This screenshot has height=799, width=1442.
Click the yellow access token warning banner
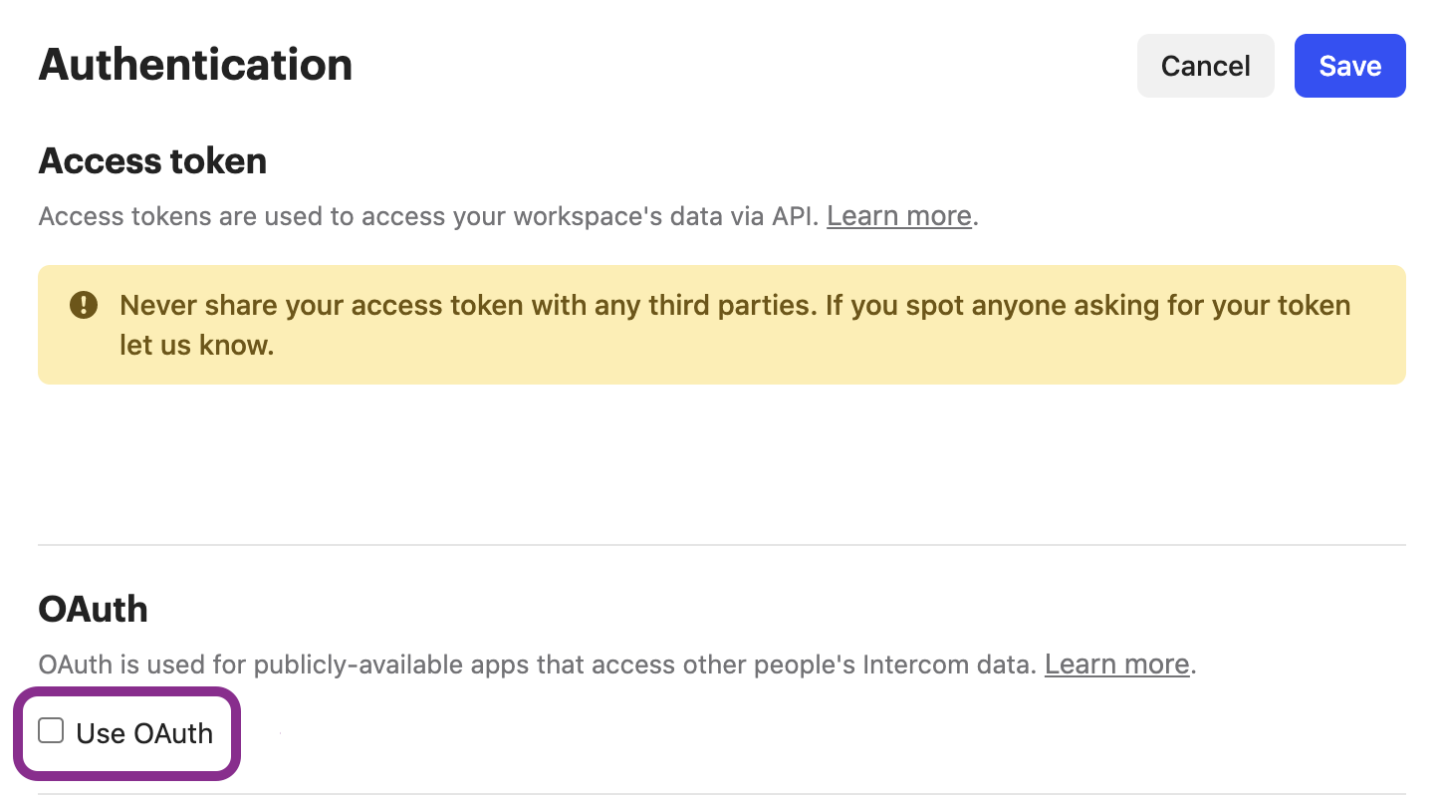point(721,325)
